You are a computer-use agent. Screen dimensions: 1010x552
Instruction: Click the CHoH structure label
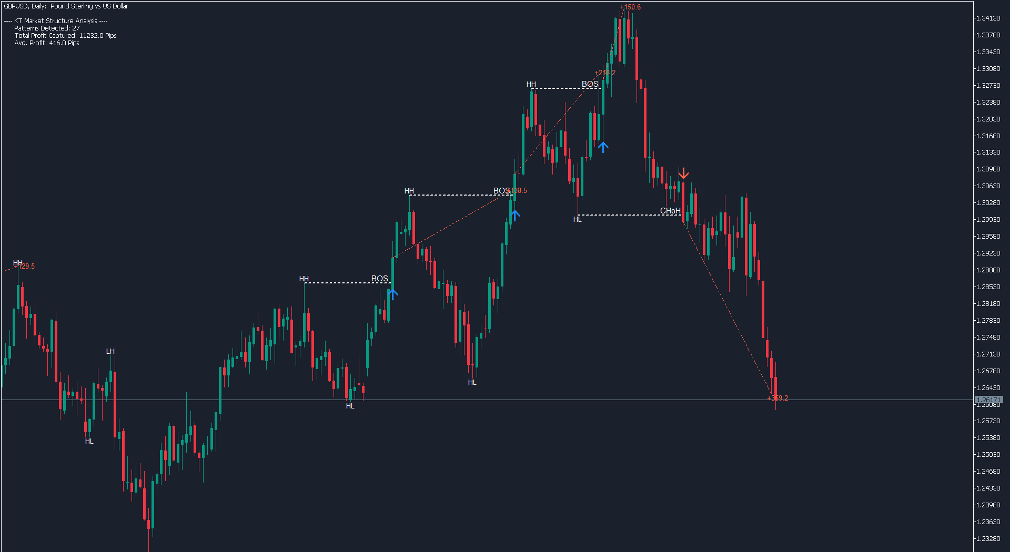pyautogui.click(x=670, y=211)
